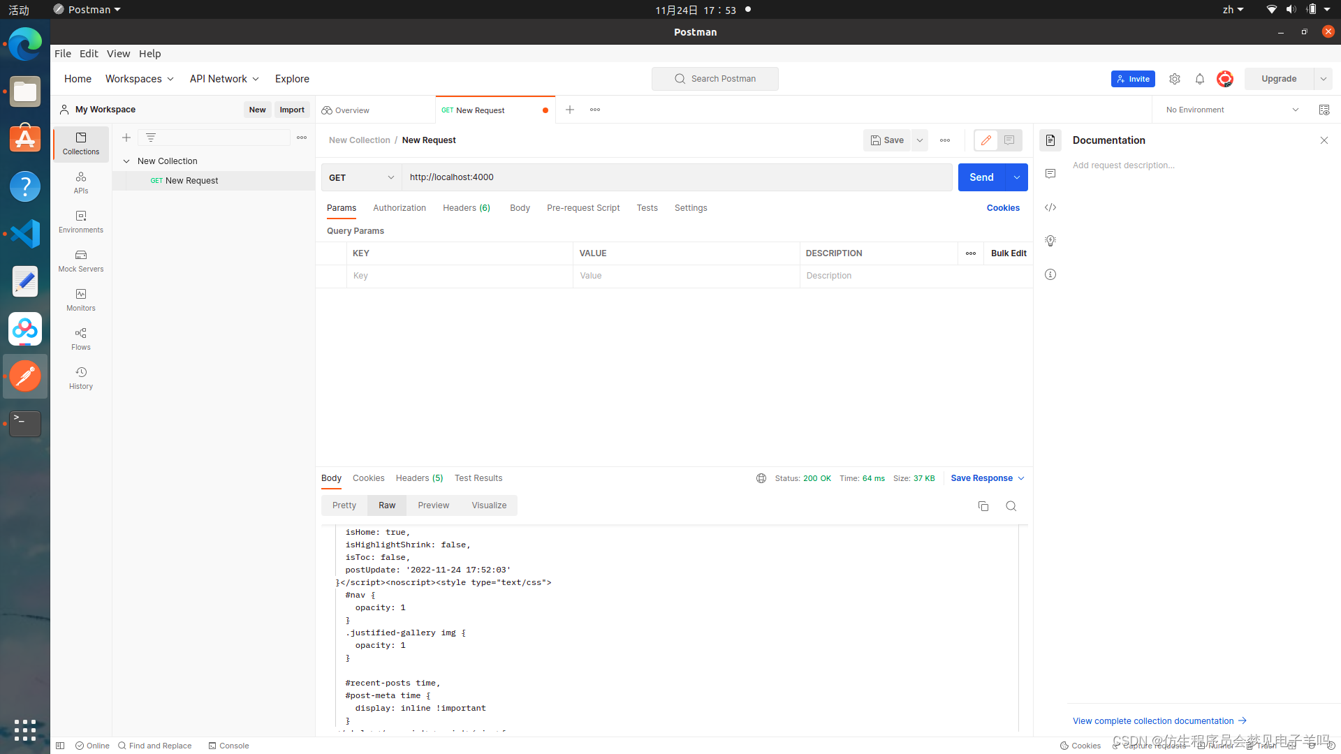1341x754 pixels.
Task: Open Console in the status bar
Action: click(x=228, y=746)
